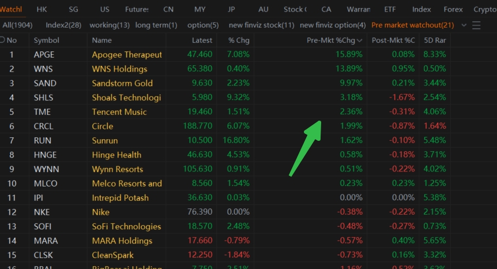The width and height of the screenshot is (497, 269).
Task: Switch to the ETF tab
Action: [390, 9]
